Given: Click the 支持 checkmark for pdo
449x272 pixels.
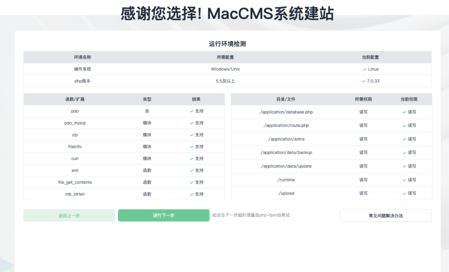Looking at the screenshot, I should point(191,111).
